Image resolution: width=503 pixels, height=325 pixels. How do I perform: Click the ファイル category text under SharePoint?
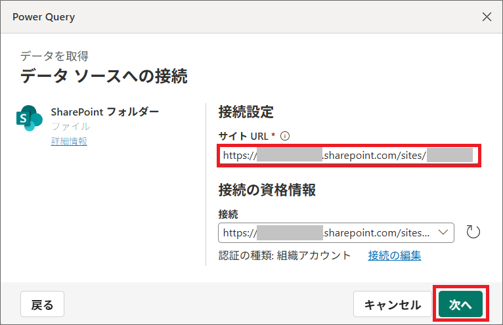coord(70,126)
